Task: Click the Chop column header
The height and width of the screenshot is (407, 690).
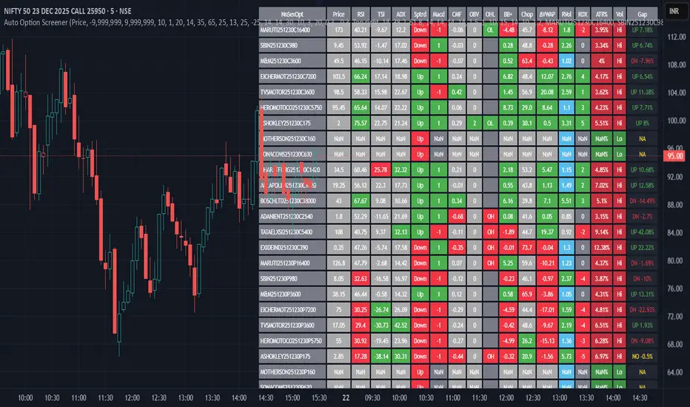Action: 526,14
